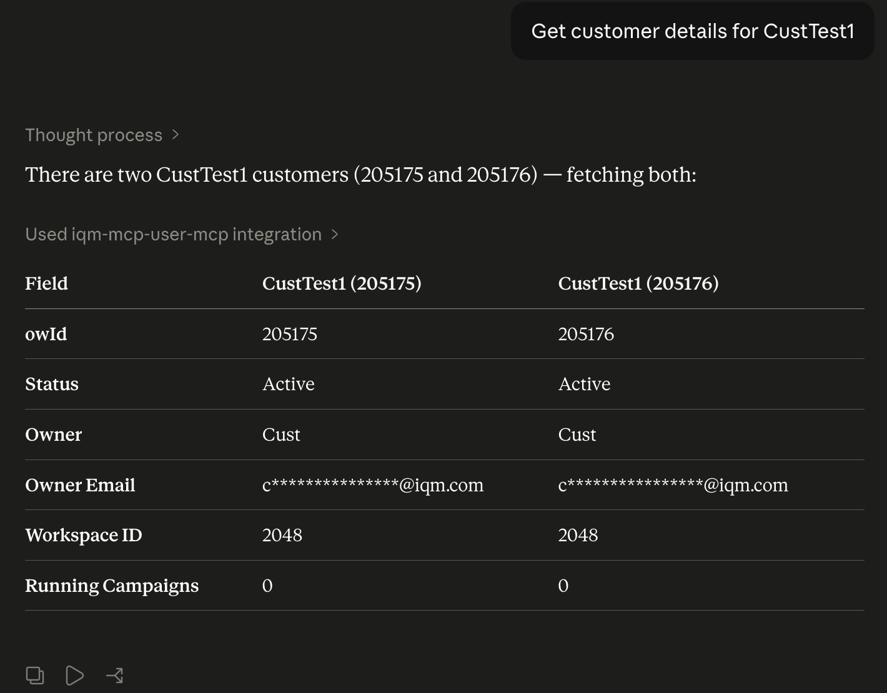887x693 pixels.
Task: Select the message "Get customer details for CustTest1"
Action: (x=693, y=31)
